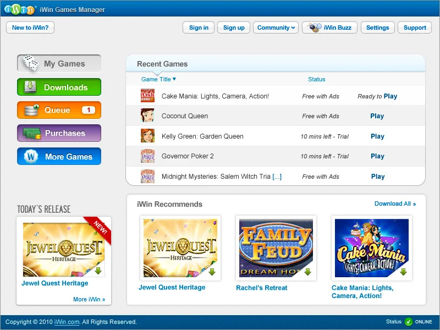440x330 pixels.
Task: Click the Coconut Queen game icon
Action: tap(147, 116)
